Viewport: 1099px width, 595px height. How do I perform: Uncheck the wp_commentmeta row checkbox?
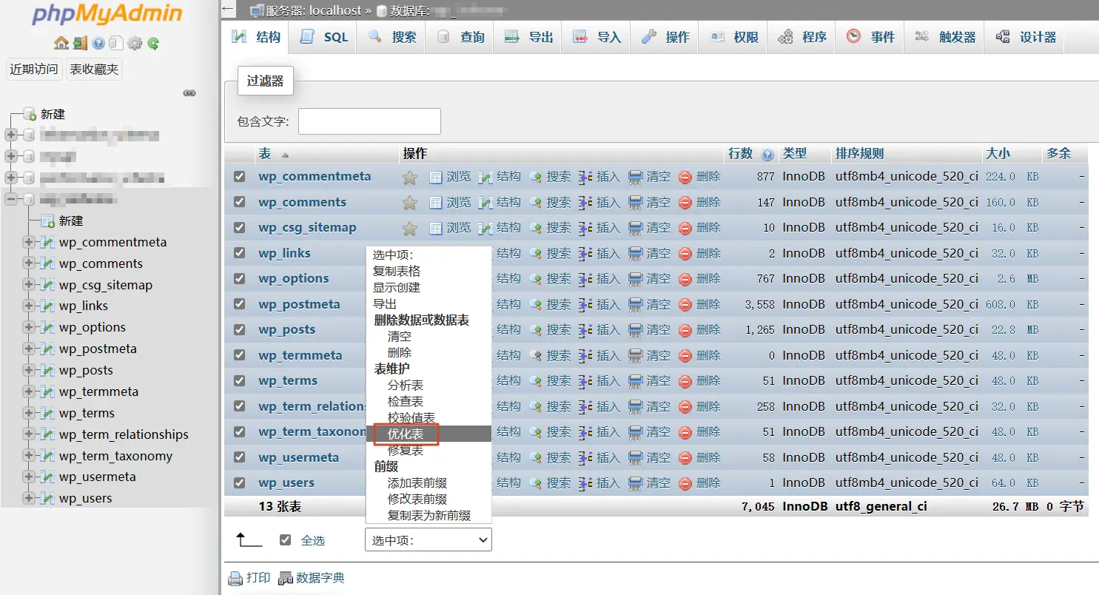(x=239, y=177)
